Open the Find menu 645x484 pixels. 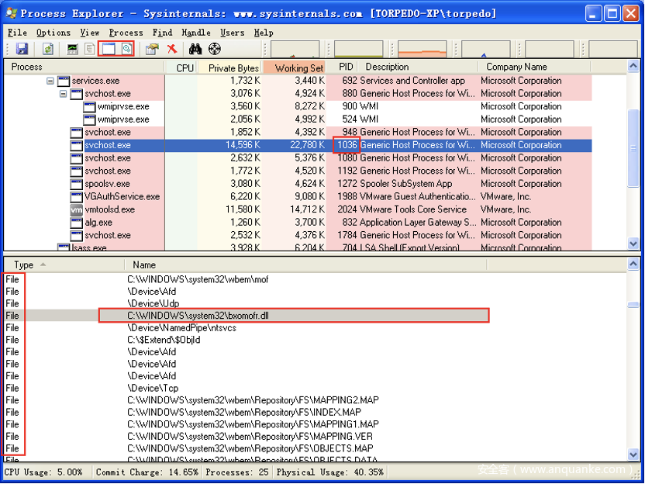[x=162, y=33]
